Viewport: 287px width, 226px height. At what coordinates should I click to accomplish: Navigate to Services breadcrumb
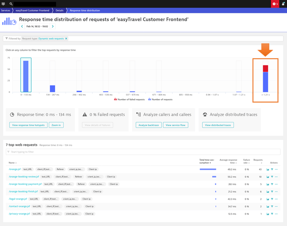5,10
